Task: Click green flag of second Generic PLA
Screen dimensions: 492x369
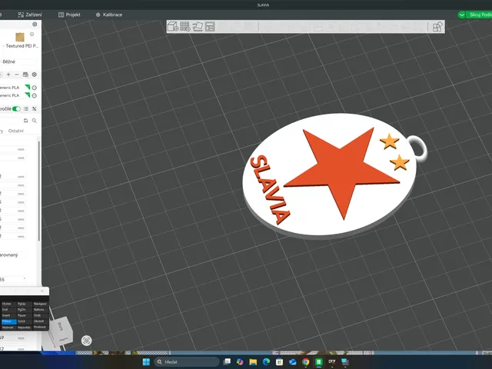Action: 28,95
